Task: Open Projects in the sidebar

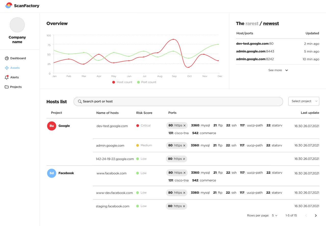Action: click(x=13, y=87)
